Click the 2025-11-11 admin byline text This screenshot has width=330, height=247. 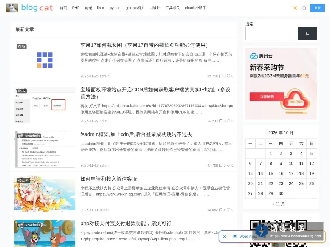click(x=95, y=210)
